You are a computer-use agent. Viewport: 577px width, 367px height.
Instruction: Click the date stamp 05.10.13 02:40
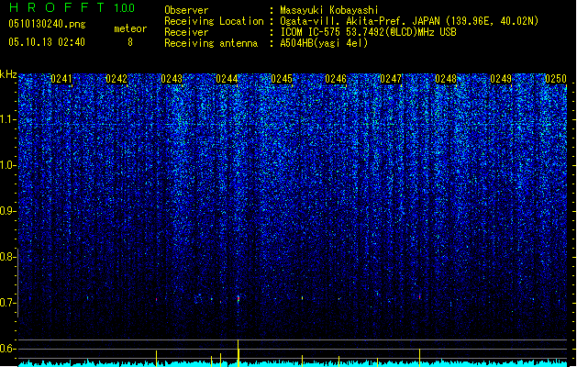click(47, 42)
